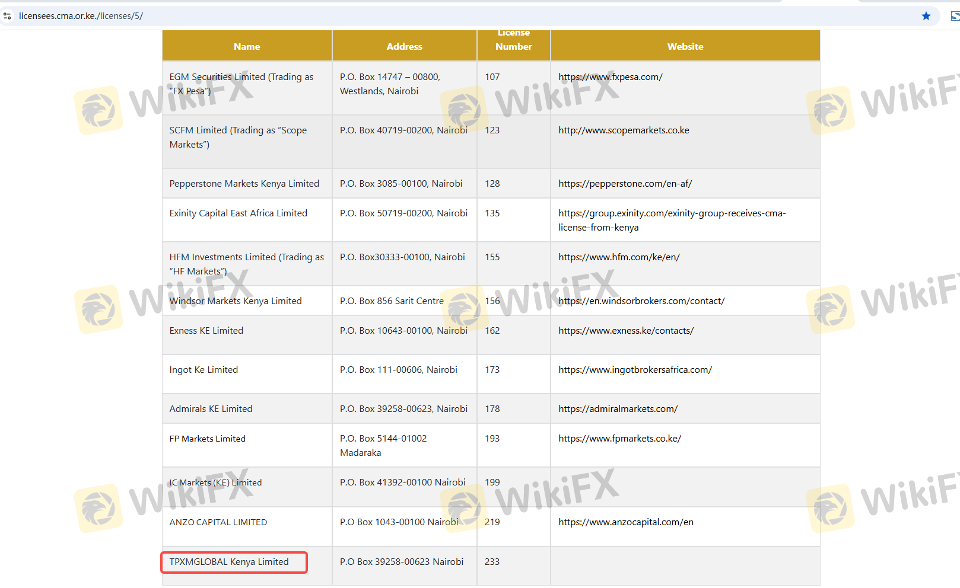This screenshot has width=960, height=588.
Task: Open the pepperstone.com/en-af link
Action: (x=625, y=184)
